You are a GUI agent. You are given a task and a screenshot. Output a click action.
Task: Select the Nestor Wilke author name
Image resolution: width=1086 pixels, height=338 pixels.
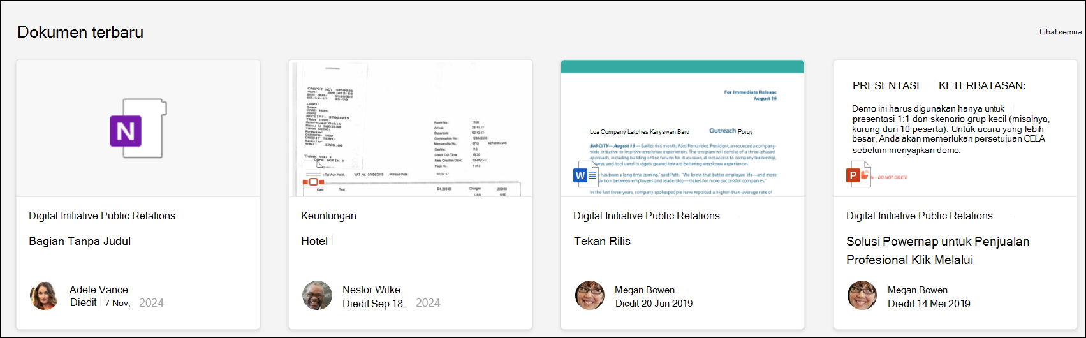(x=371, y=290)
